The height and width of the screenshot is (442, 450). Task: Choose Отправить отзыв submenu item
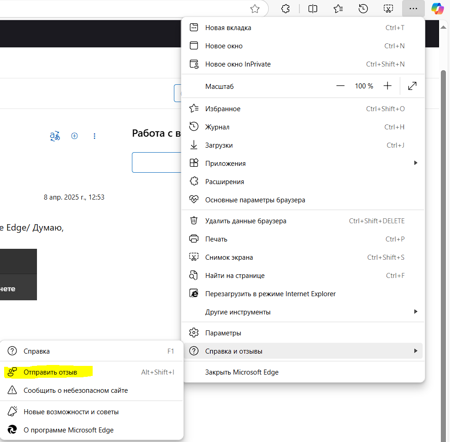[x=91, y=372]
